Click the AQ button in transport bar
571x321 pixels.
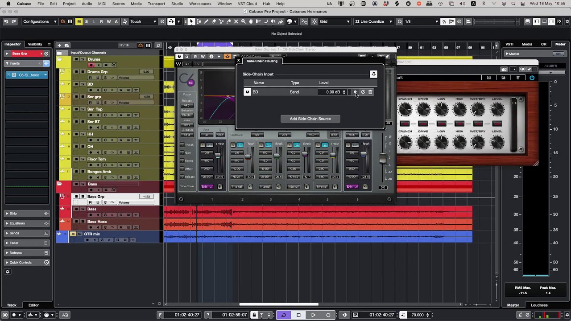coord(65,315)
